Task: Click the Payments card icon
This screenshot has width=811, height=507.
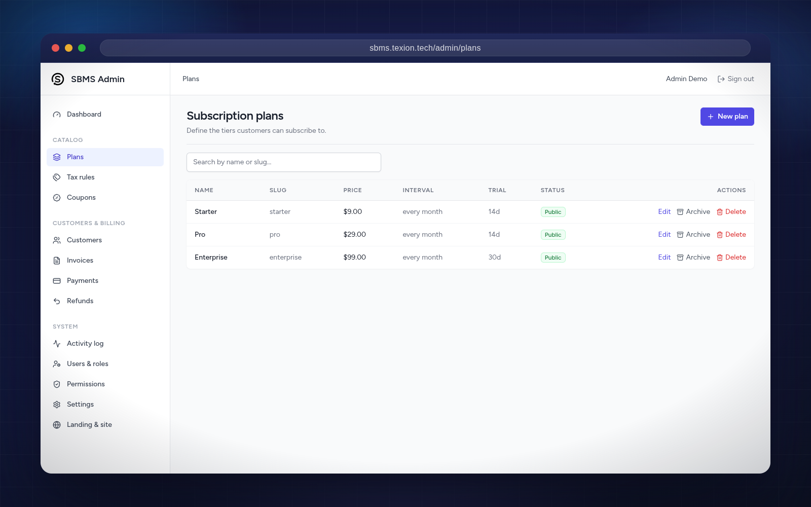Action: pyautogui.click(x=57, y=281)
